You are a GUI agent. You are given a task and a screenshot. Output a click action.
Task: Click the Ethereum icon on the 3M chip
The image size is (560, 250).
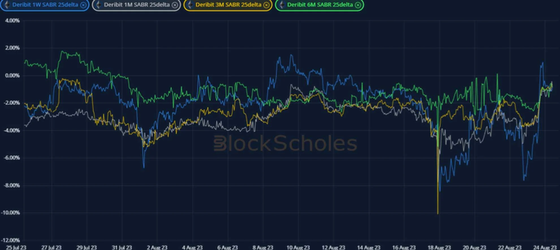pyautogui.click(x=190, y=5)
